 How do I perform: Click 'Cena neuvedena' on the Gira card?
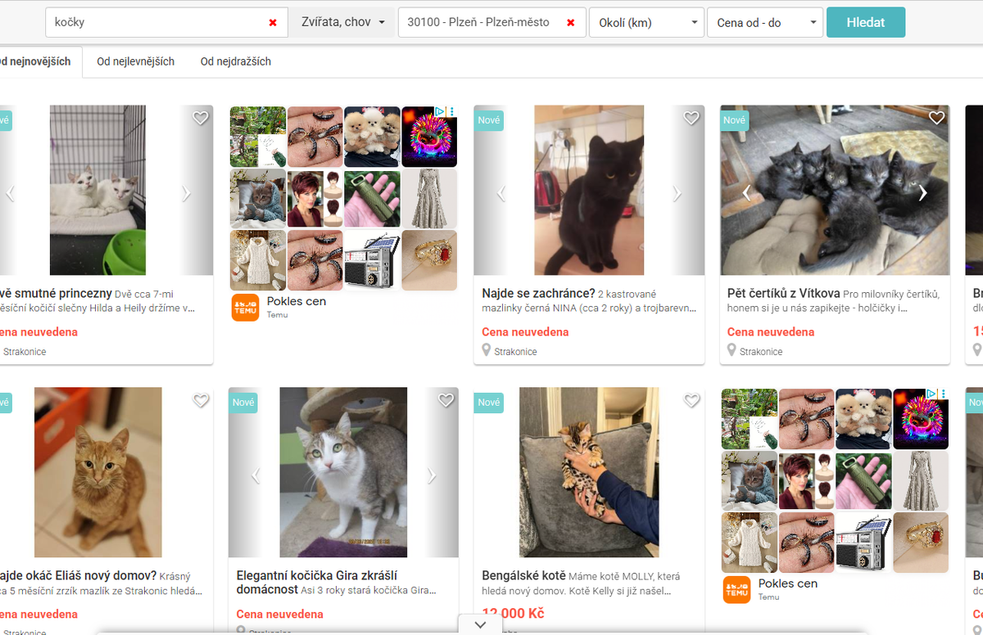click(x=279, y=615)
